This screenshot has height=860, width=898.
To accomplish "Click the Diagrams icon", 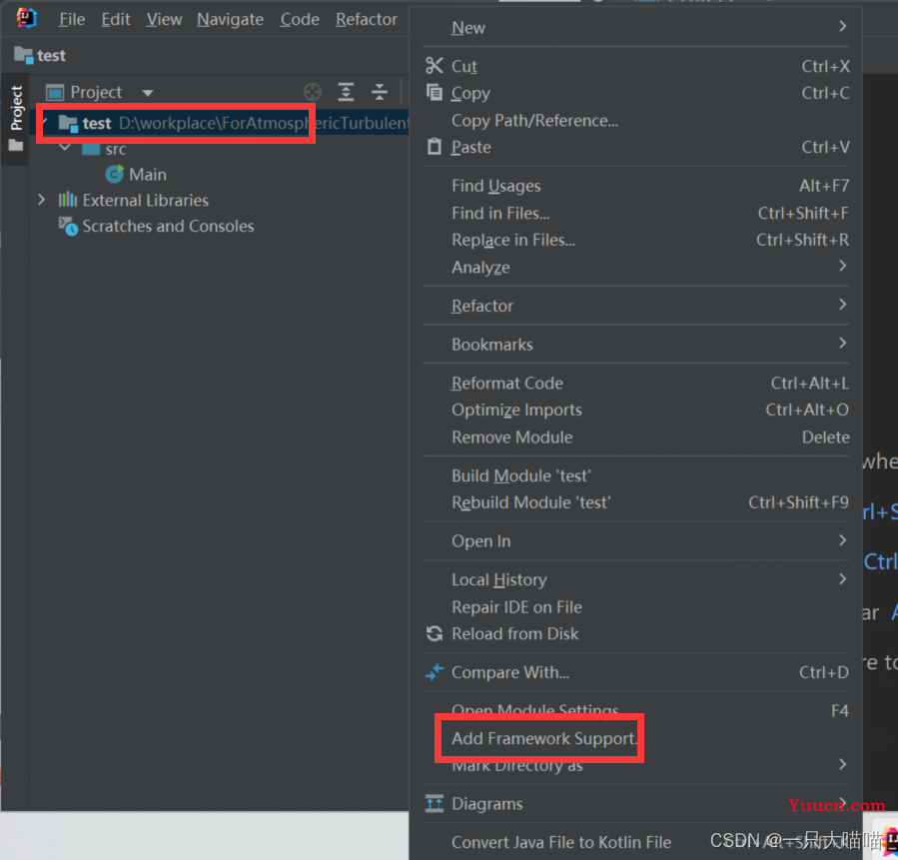I will [x=435, y=803].
